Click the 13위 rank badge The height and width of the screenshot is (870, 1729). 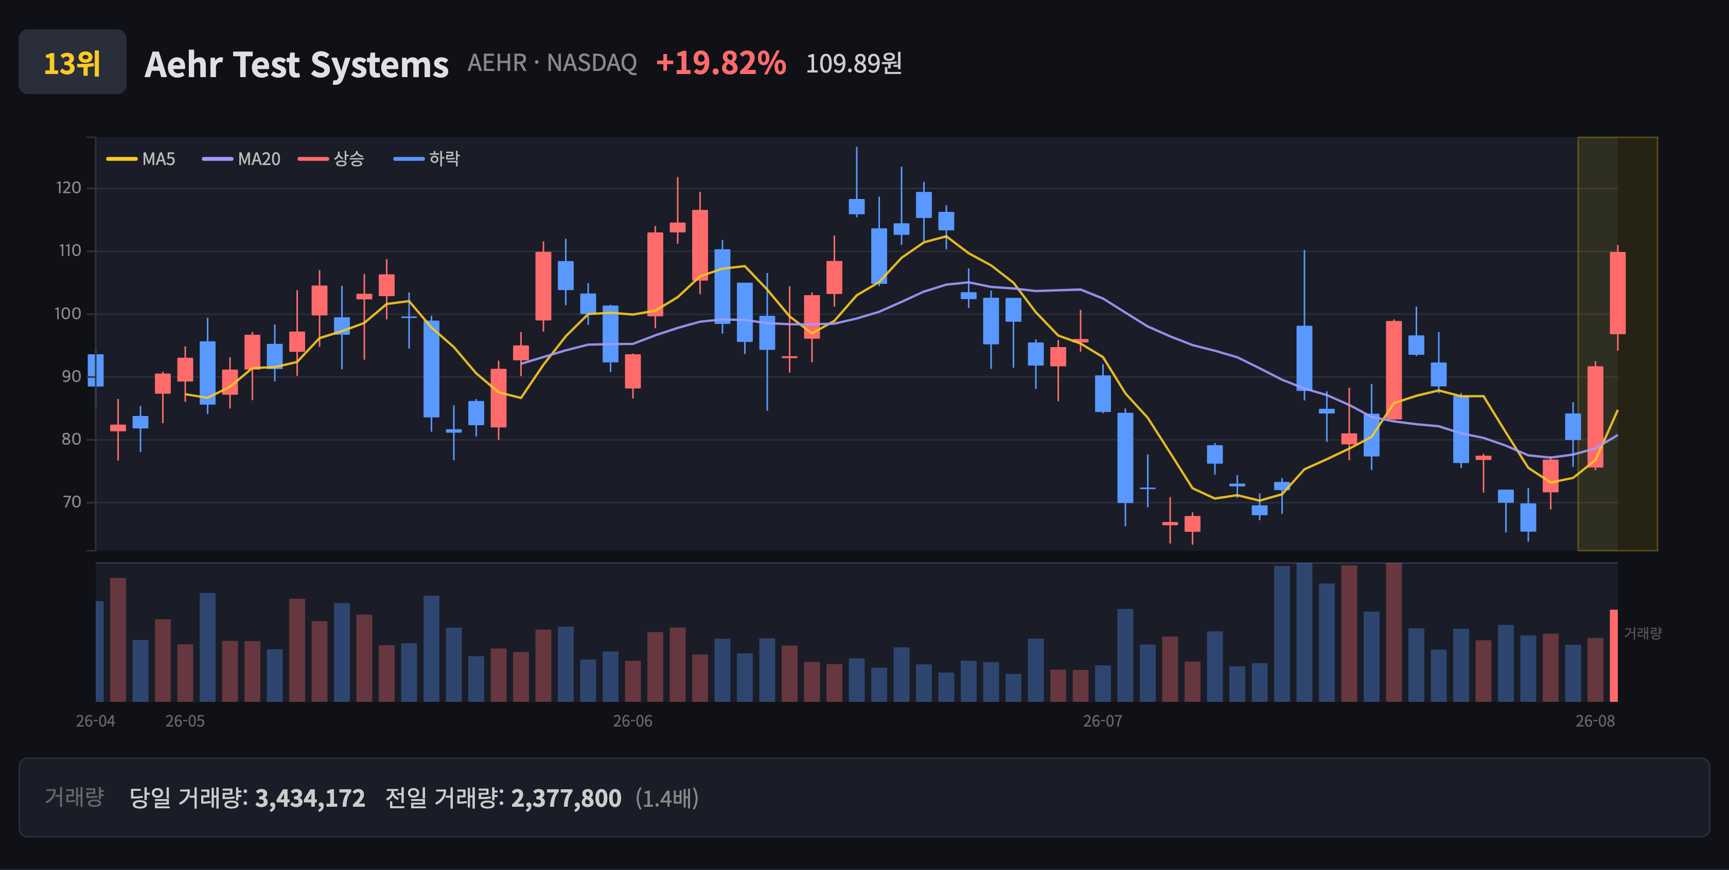pos(72,62)
